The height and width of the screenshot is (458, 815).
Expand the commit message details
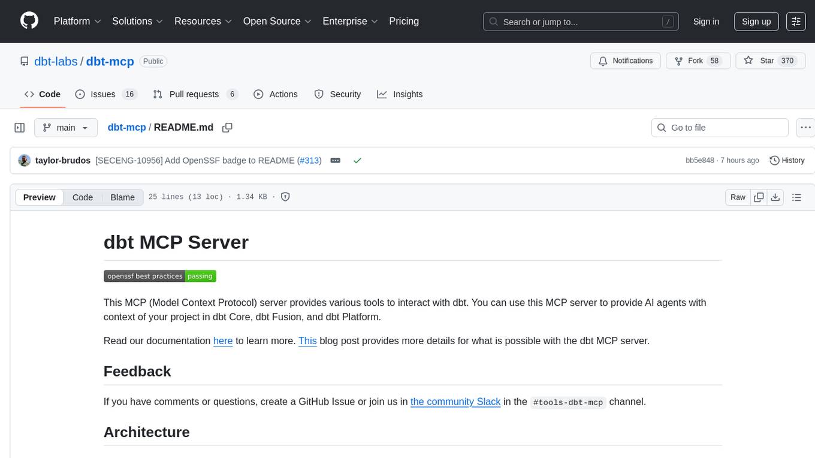tap(336, 161)
